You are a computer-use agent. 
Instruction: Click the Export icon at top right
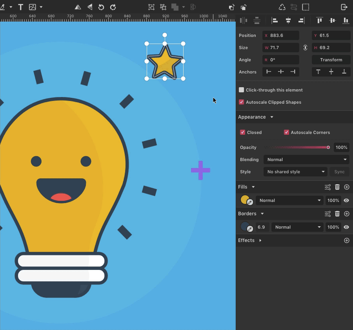(344, 7)
